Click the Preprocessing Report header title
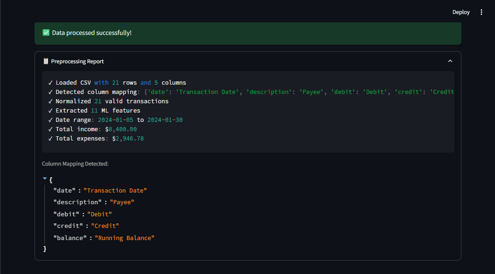Viewport: 495px width, 274px height. tap(77, 61)
